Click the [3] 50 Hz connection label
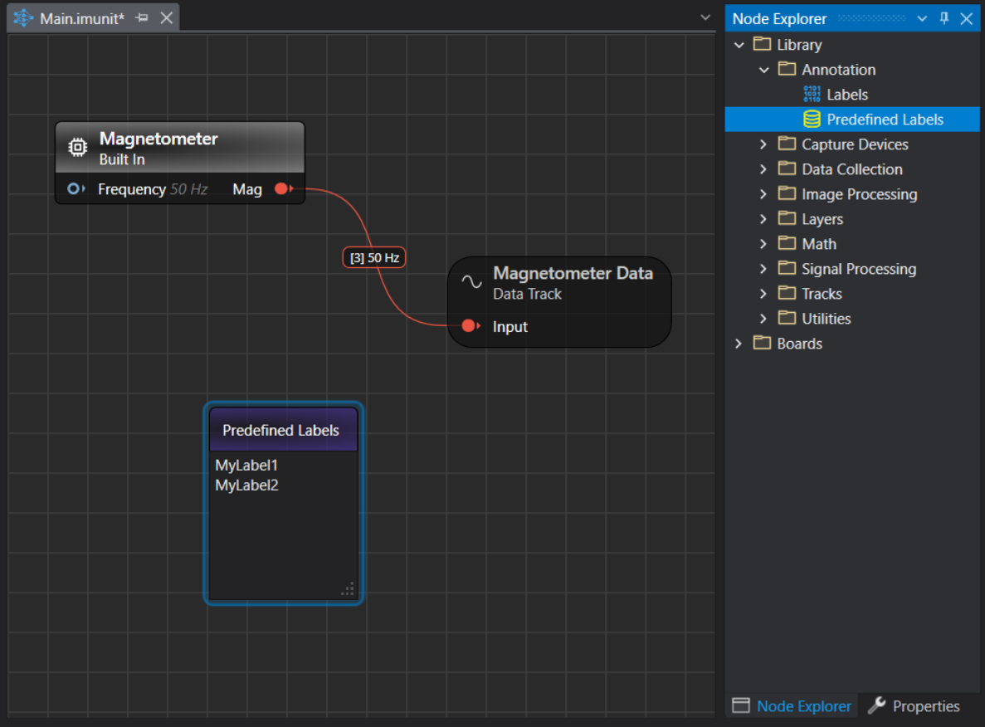This screenshot has height=727, width=985. click(374, 258)
